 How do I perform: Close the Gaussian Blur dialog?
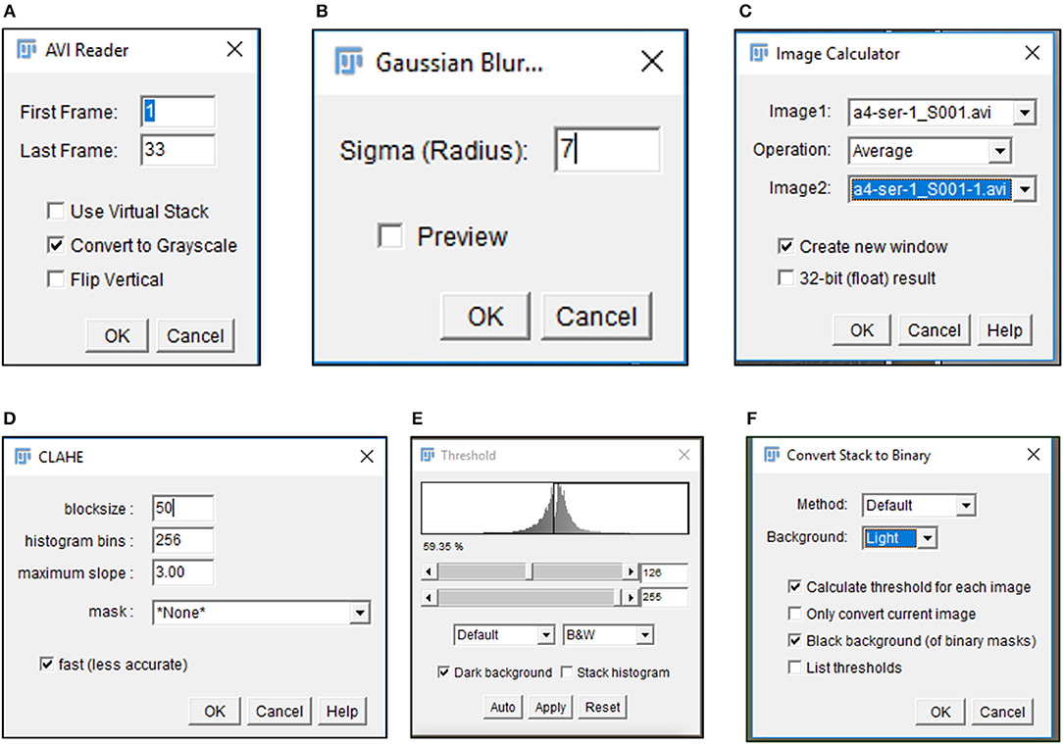652,62
